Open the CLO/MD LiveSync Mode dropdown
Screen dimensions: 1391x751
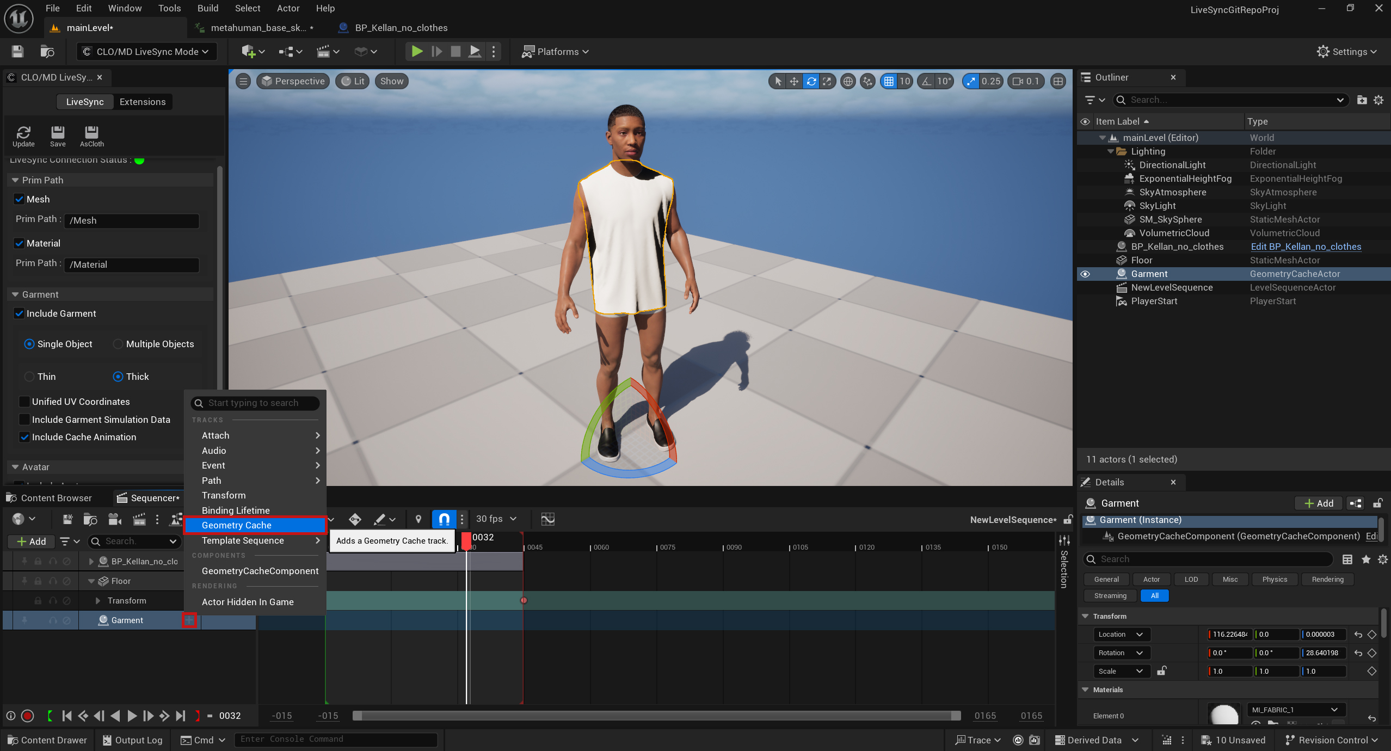click(146, 52)
